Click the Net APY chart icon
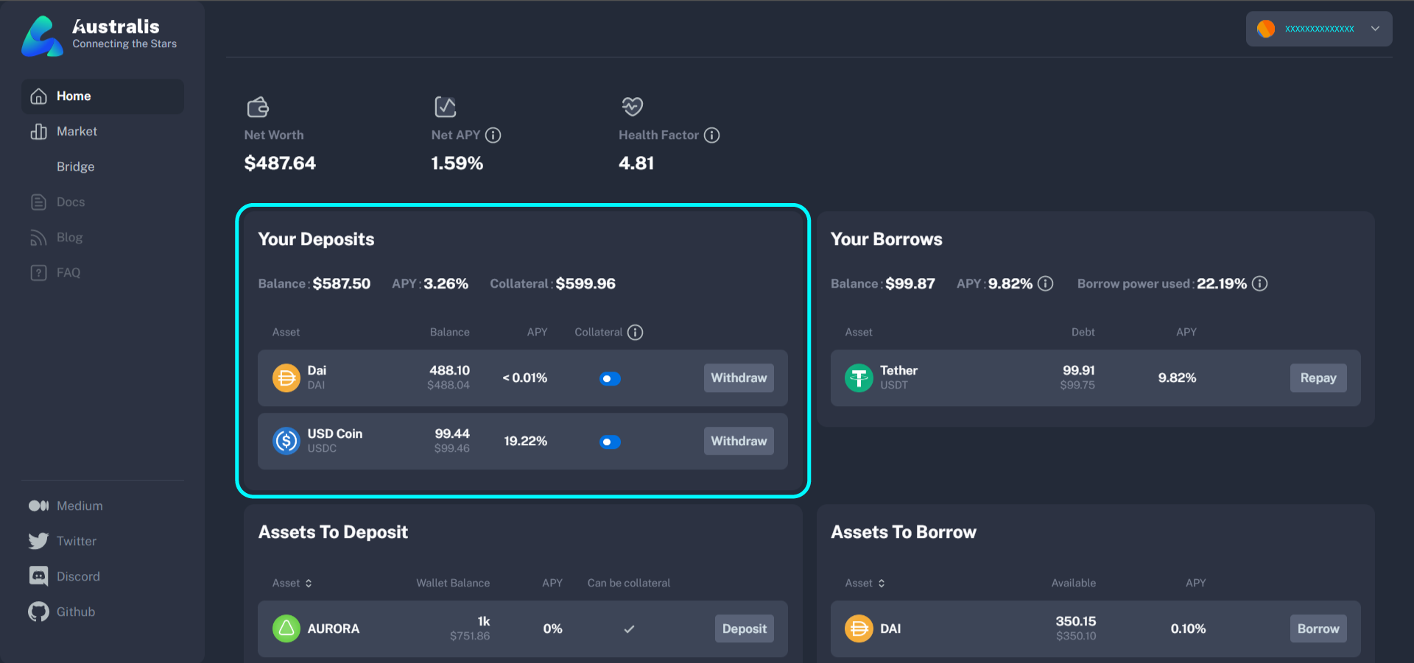The width and height of the screenshot is (1414, 663). point(446,107)
